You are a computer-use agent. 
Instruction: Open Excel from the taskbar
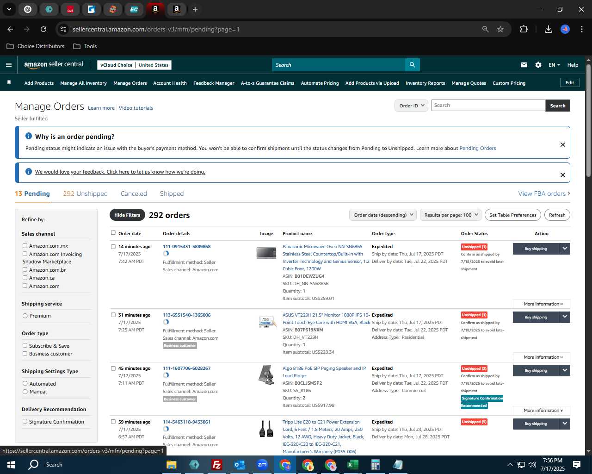click(353, 465)
